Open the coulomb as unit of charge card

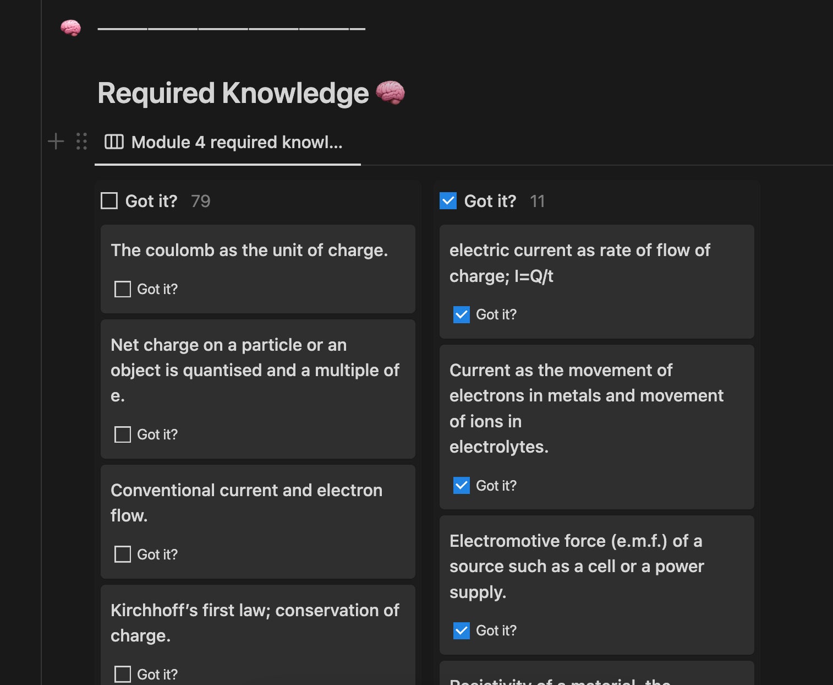(258, 269)
